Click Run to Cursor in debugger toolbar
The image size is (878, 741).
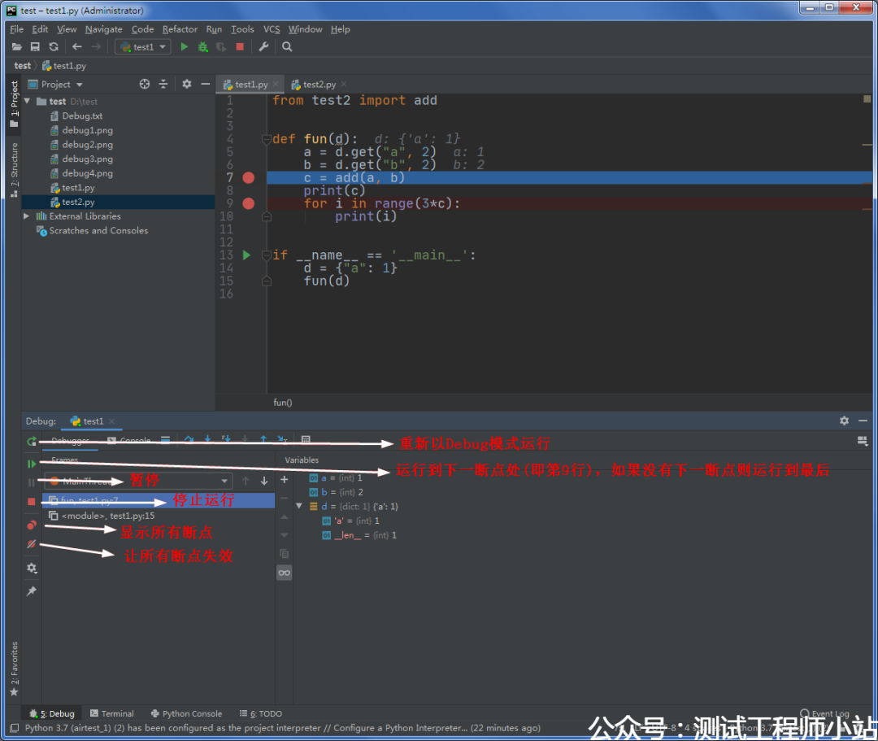pos(282,440)
